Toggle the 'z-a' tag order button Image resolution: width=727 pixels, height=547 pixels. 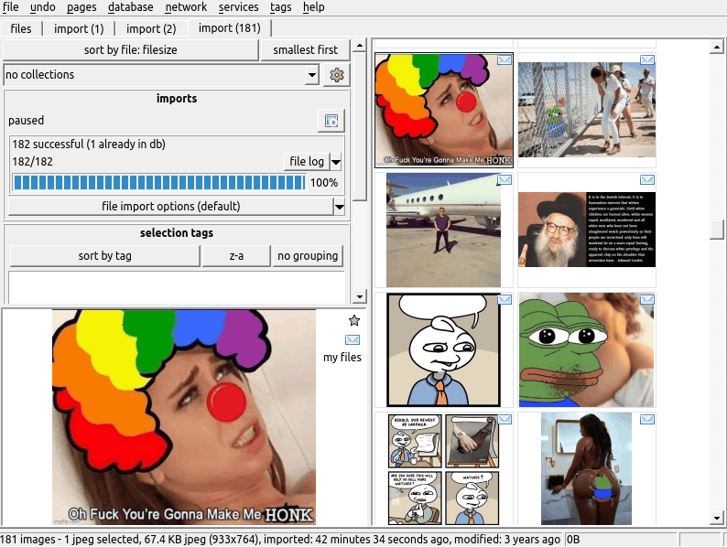[x=236, y=256]
